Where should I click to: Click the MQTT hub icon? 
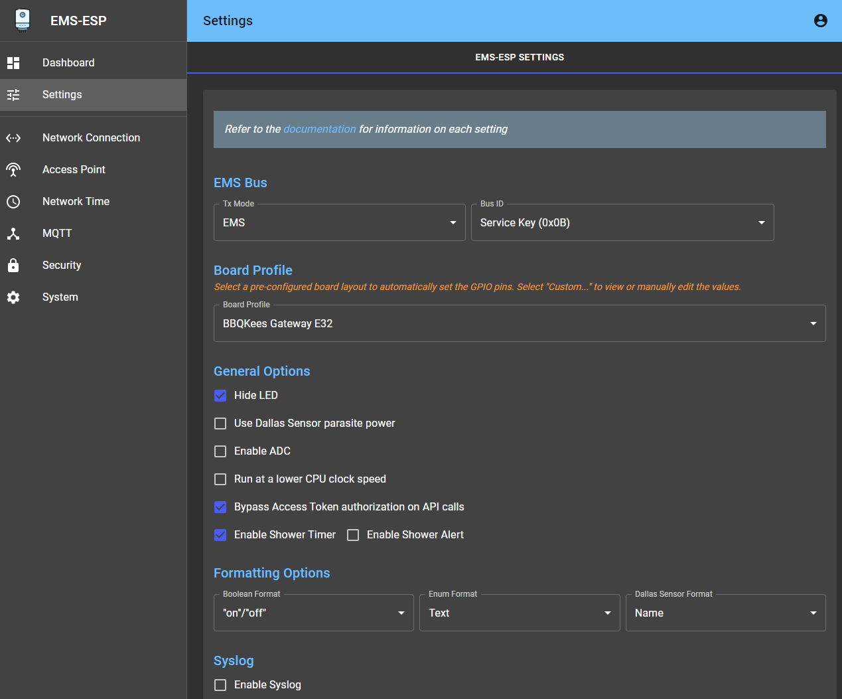pyautogui.click(x=13, y=234)
